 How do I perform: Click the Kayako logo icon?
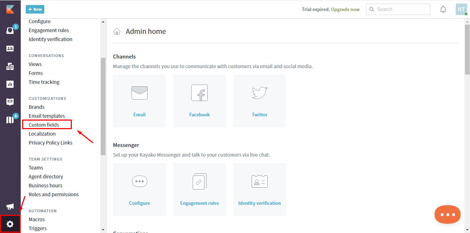click(x=10, y=9)
